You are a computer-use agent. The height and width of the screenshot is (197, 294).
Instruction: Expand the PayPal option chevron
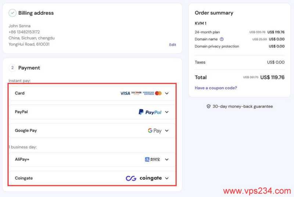(167, 112)
